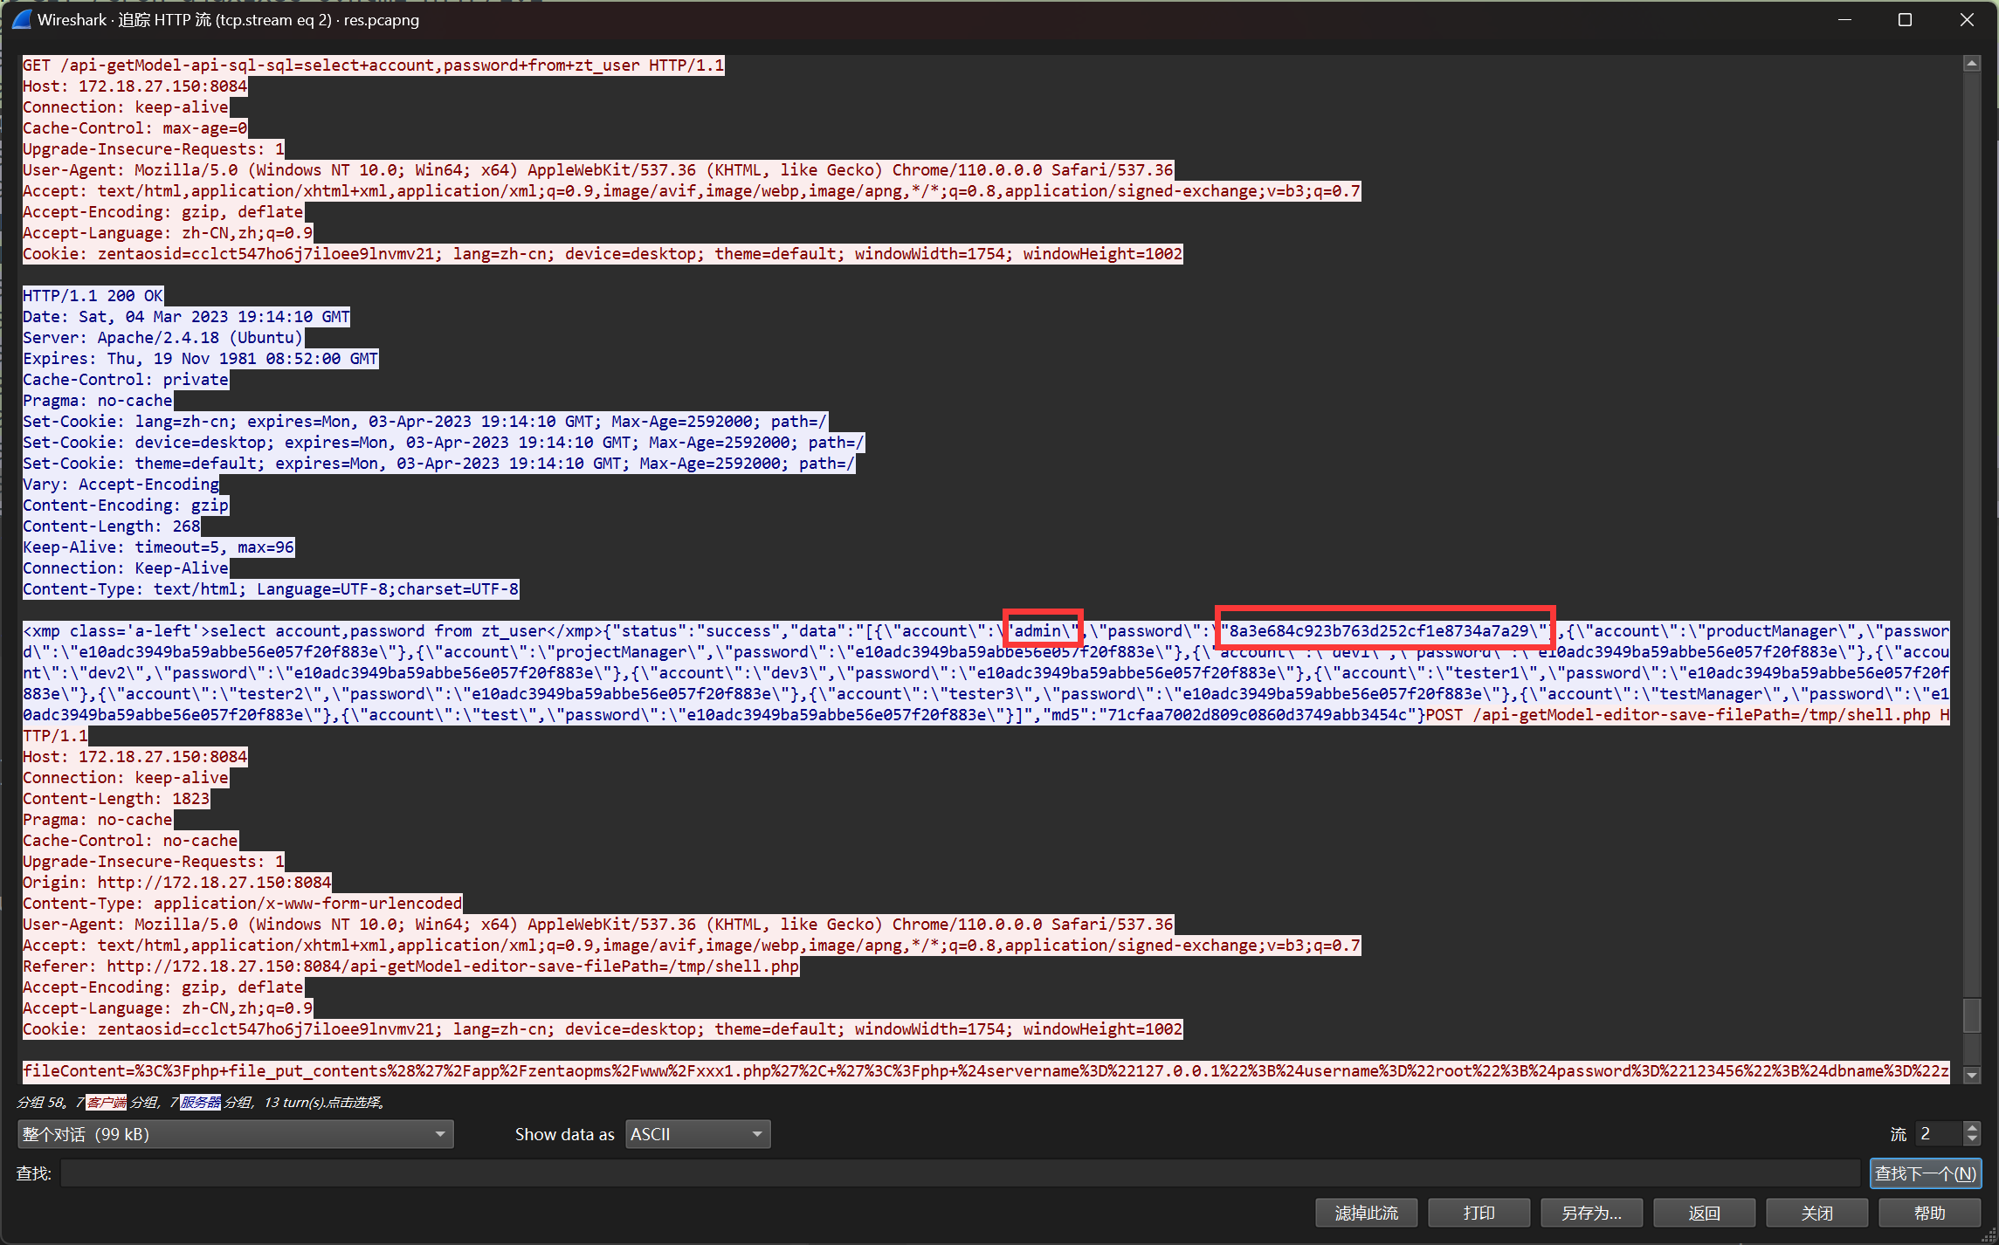
Task: Click the fileContent POST body line
Action: [x=986, y=1071]
